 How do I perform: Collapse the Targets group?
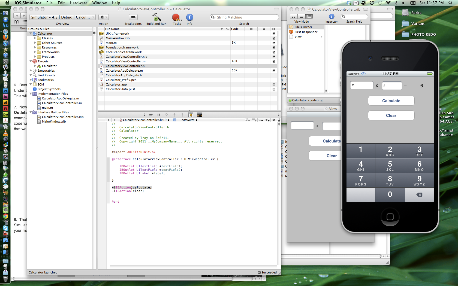coord(31,61)
